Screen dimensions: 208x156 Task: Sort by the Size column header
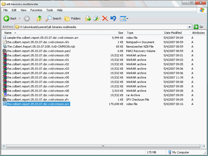(112, 33)
